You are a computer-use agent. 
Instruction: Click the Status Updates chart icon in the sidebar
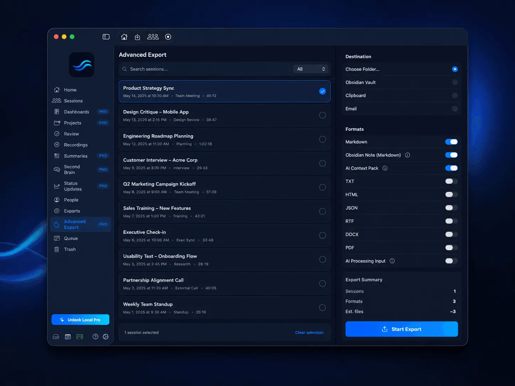click(x=57, y=186)
